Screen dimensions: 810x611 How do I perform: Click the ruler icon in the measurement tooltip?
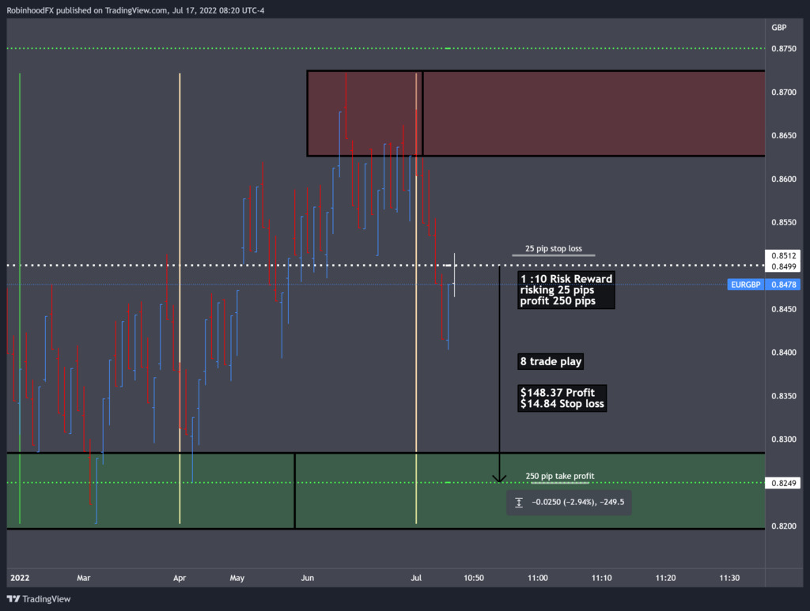coord(519,502)
